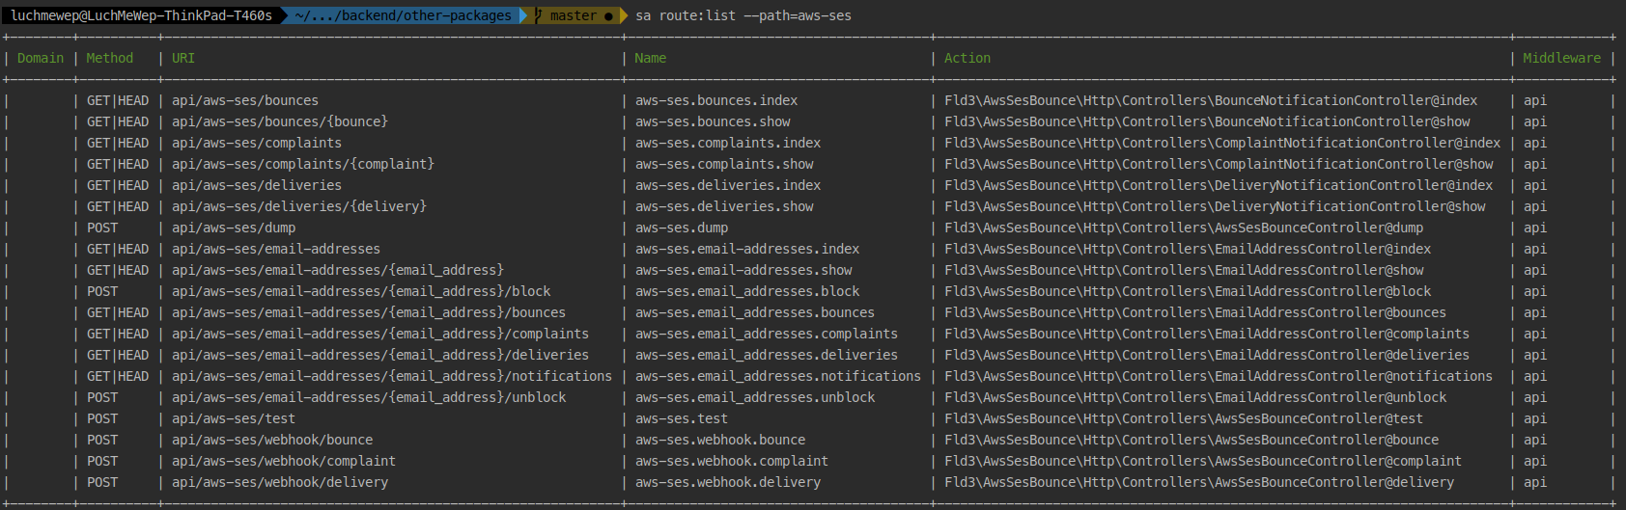Click action AwsSesBounceController@complaint

pos(1203,461)
